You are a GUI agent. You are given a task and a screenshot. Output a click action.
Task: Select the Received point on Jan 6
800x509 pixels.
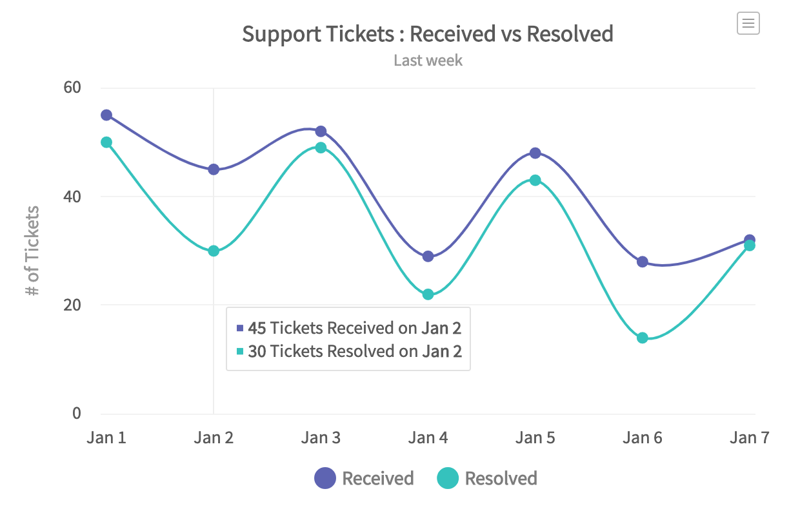click(x=642, y=262)
